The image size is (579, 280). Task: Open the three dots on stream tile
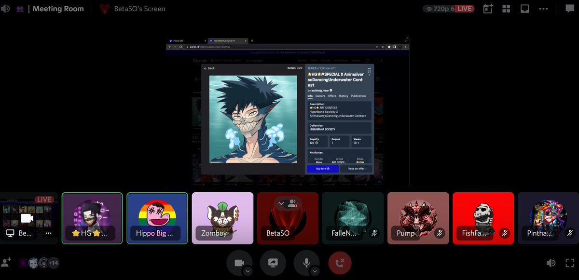(x=48, y=233)
